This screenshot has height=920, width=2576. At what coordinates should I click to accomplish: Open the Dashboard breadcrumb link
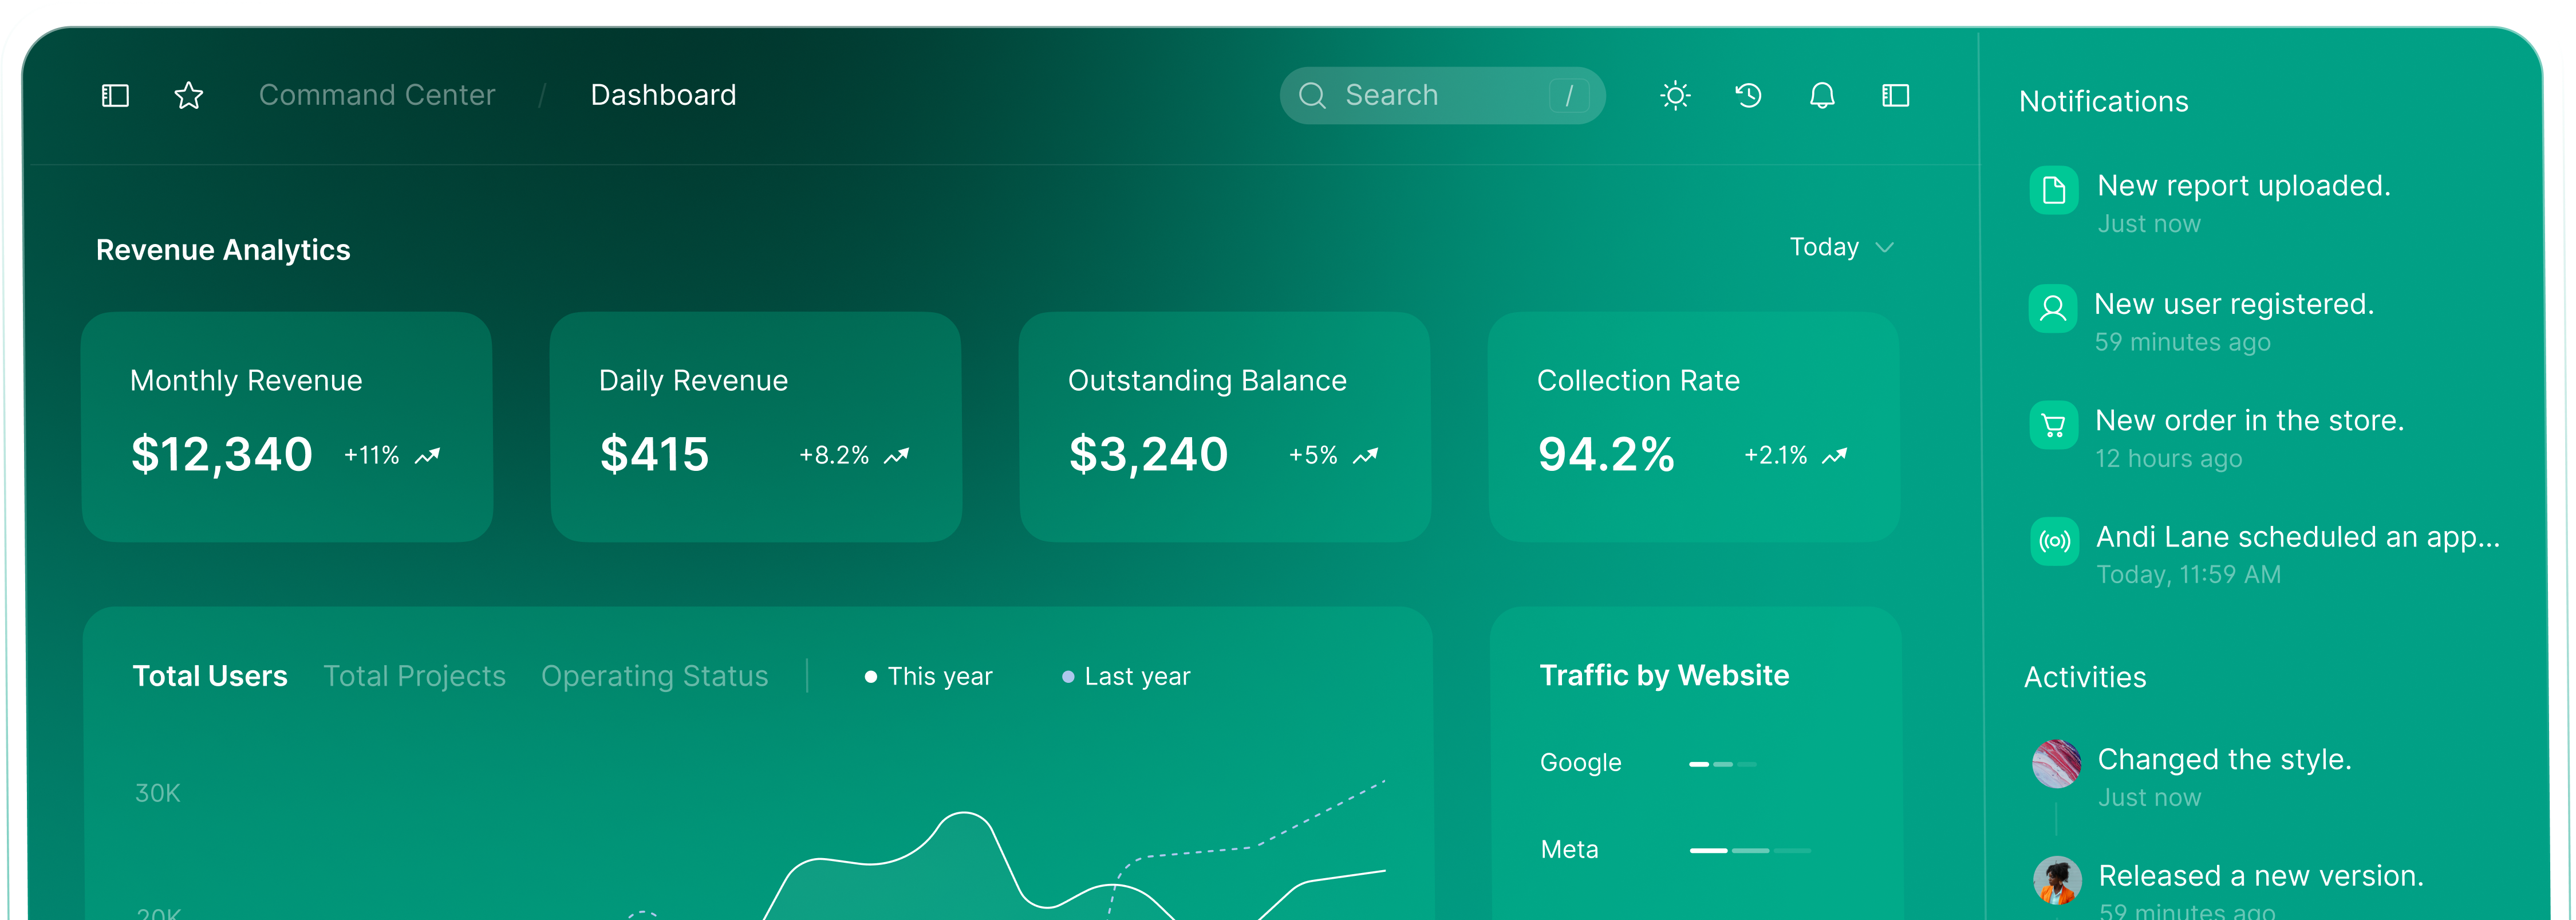click(663, 95)
